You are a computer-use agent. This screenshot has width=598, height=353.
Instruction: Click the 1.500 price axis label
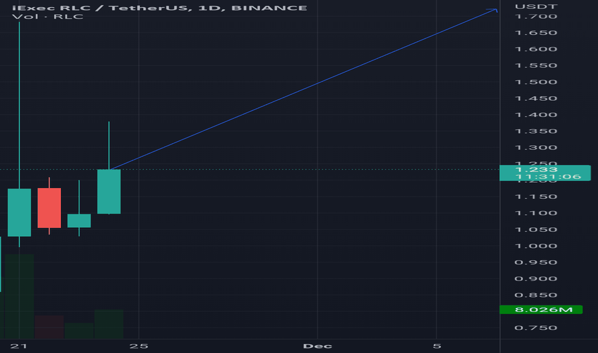click(536, 82)
